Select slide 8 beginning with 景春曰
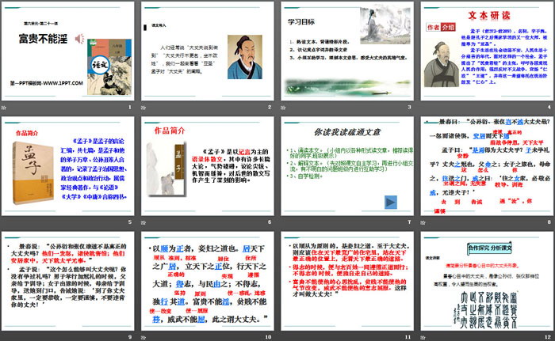 487,166
